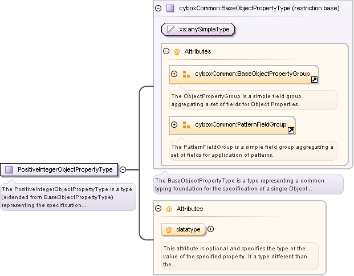The image size is (354, 276).
Task: Click the xs:anySimpleType icon
Action: 170,29
